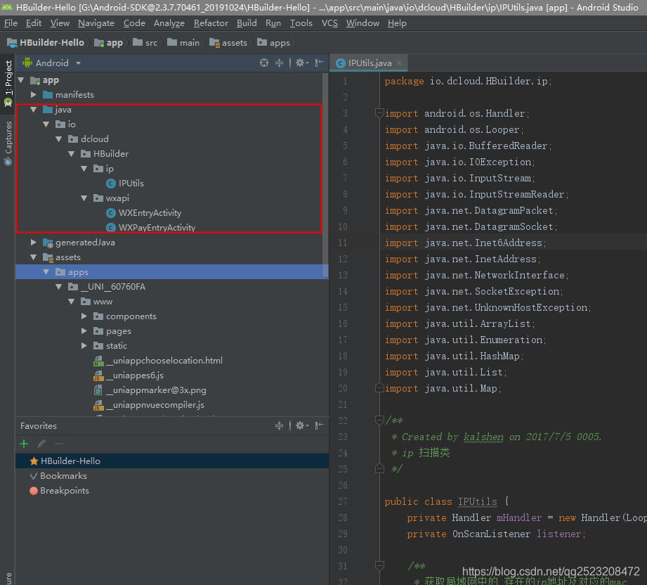Click the Project panel vertical scrollbar
647x585 pixels.
(325, 176)
